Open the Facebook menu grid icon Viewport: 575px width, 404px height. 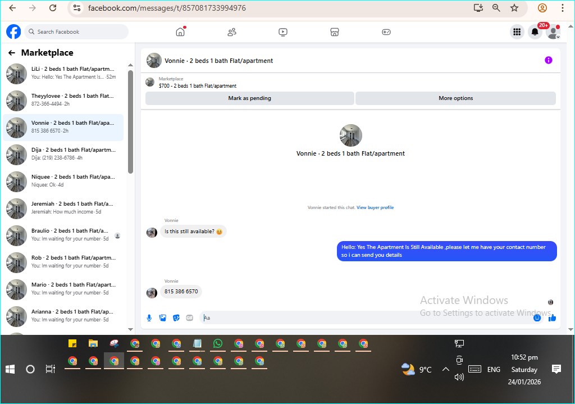tap(517, 32)
